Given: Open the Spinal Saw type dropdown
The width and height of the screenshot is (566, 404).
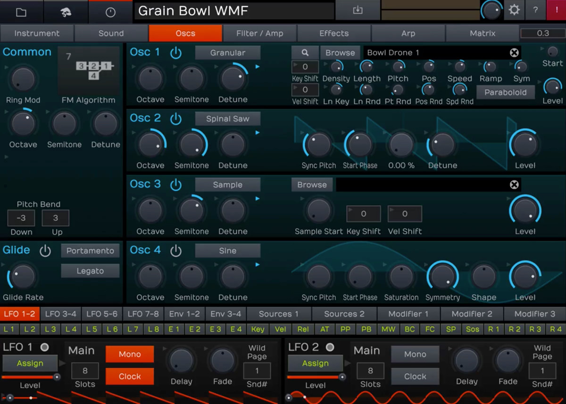Looking at the screenshot, I should pyautogui.click(x=228, y=119).
